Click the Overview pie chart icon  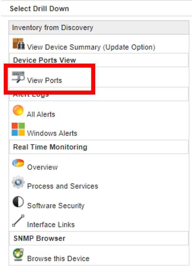(x=18, y=163)
